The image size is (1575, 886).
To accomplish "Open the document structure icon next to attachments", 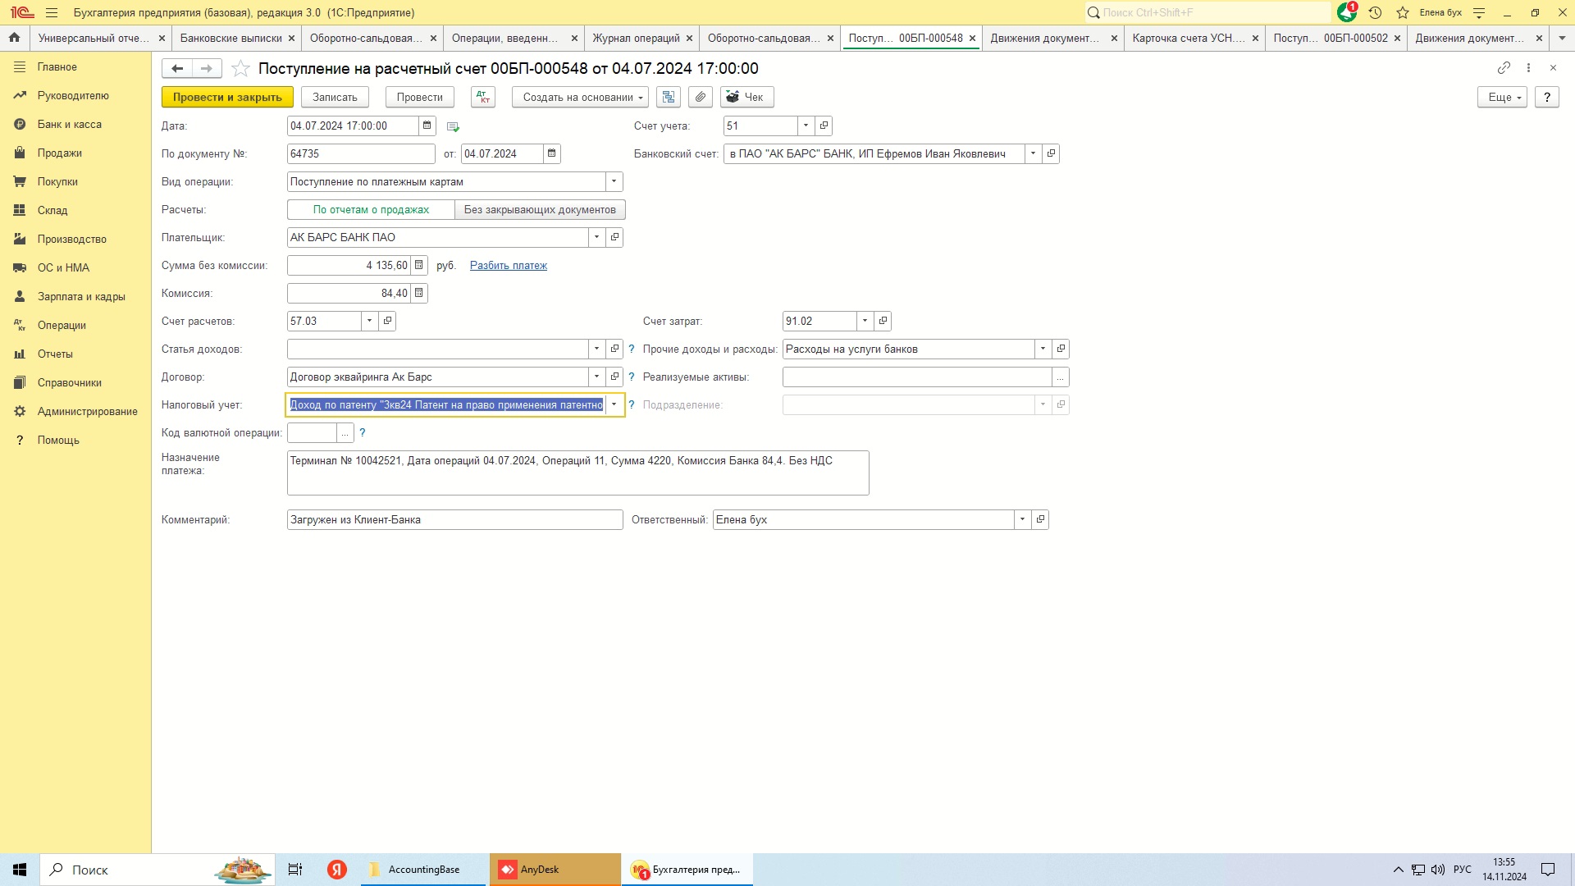I will pyautogui.click(x=669, y=97).
